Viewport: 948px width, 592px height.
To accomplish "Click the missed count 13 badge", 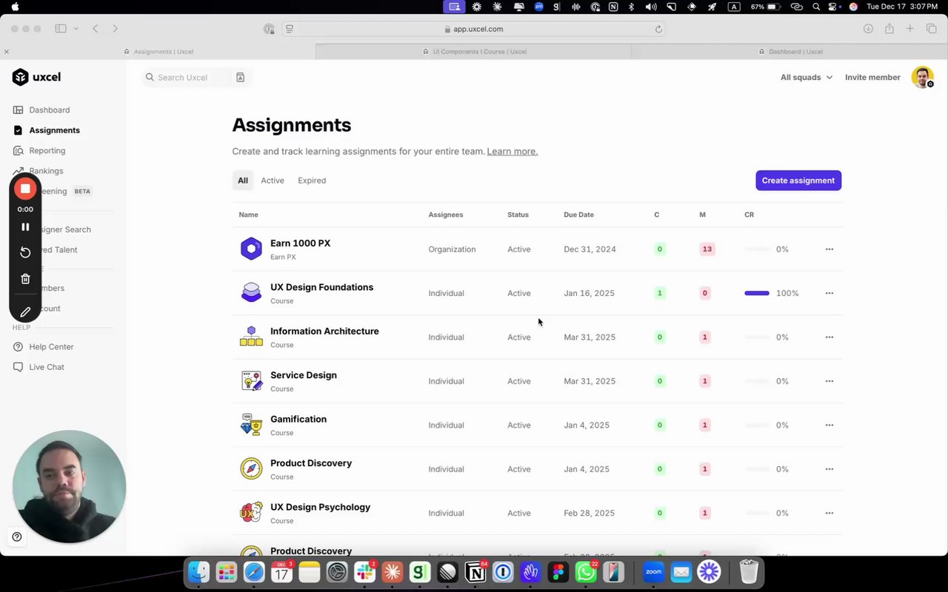I will [707, 249].
